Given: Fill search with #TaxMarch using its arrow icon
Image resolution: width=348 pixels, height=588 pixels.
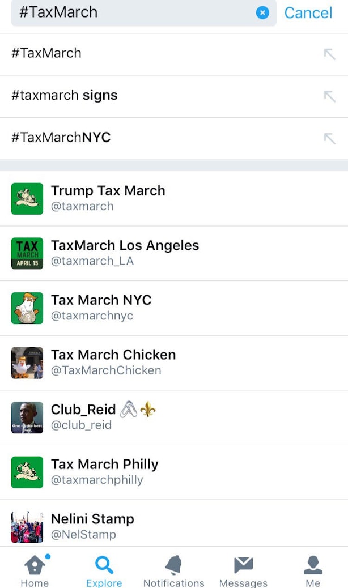Looking at the screenshot, I should coord(330,54).
